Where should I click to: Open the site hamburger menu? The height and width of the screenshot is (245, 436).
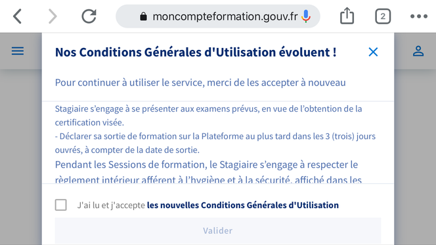tap(18, 51)
